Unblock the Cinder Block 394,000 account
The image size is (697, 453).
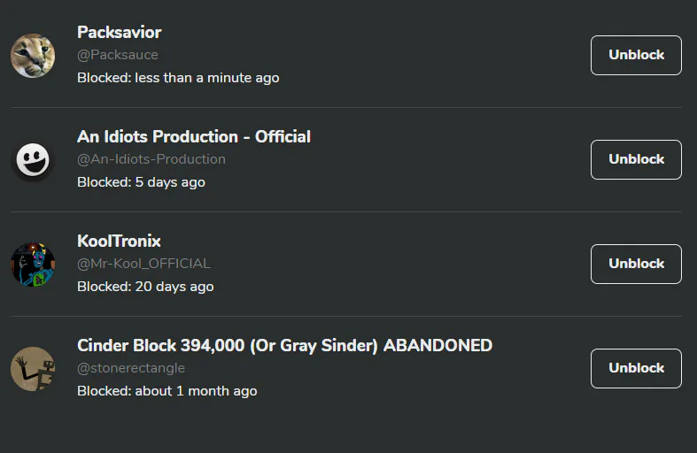pyautogui.click(x=636, y=368)
